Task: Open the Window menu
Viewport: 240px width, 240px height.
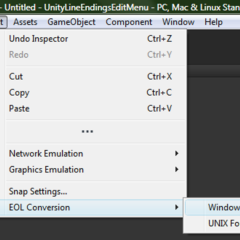Action: pos(178,22)
